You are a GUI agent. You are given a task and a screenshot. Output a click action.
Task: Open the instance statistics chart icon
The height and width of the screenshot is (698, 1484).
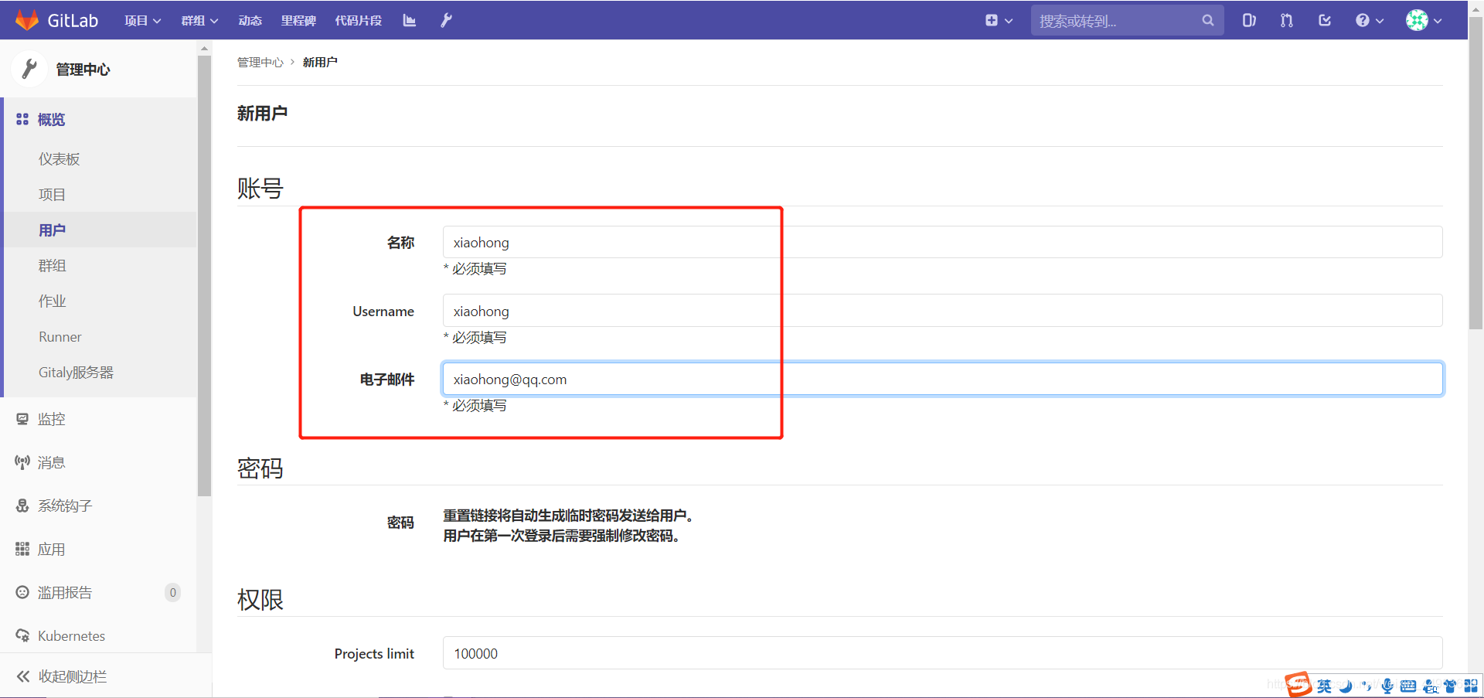pos(410,21)
